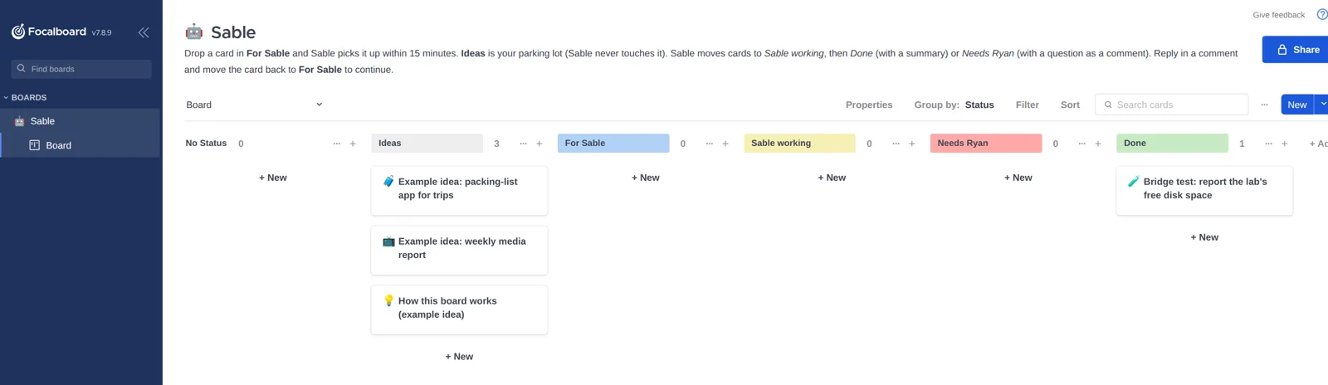
Task: Add card with For Sable plus icon
Action: click(x=725, y=144)
